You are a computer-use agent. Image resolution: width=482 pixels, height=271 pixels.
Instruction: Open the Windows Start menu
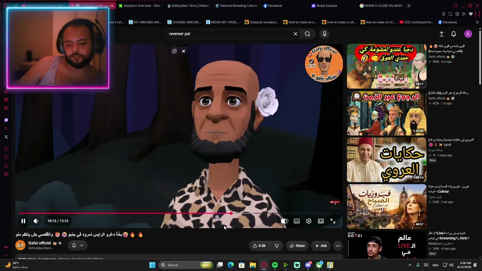tap(152, 265)
